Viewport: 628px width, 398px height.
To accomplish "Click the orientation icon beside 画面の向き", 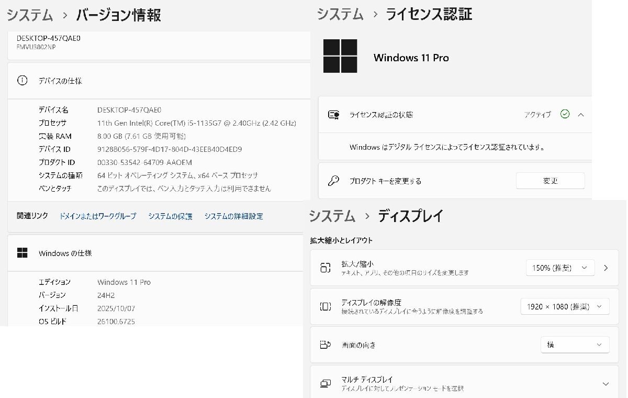I will (326, 345).
